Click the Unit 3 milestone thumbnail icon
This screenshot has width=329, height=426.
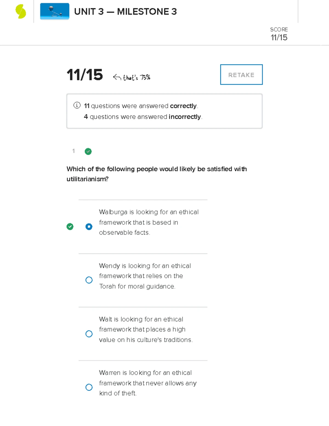point(54,12)
